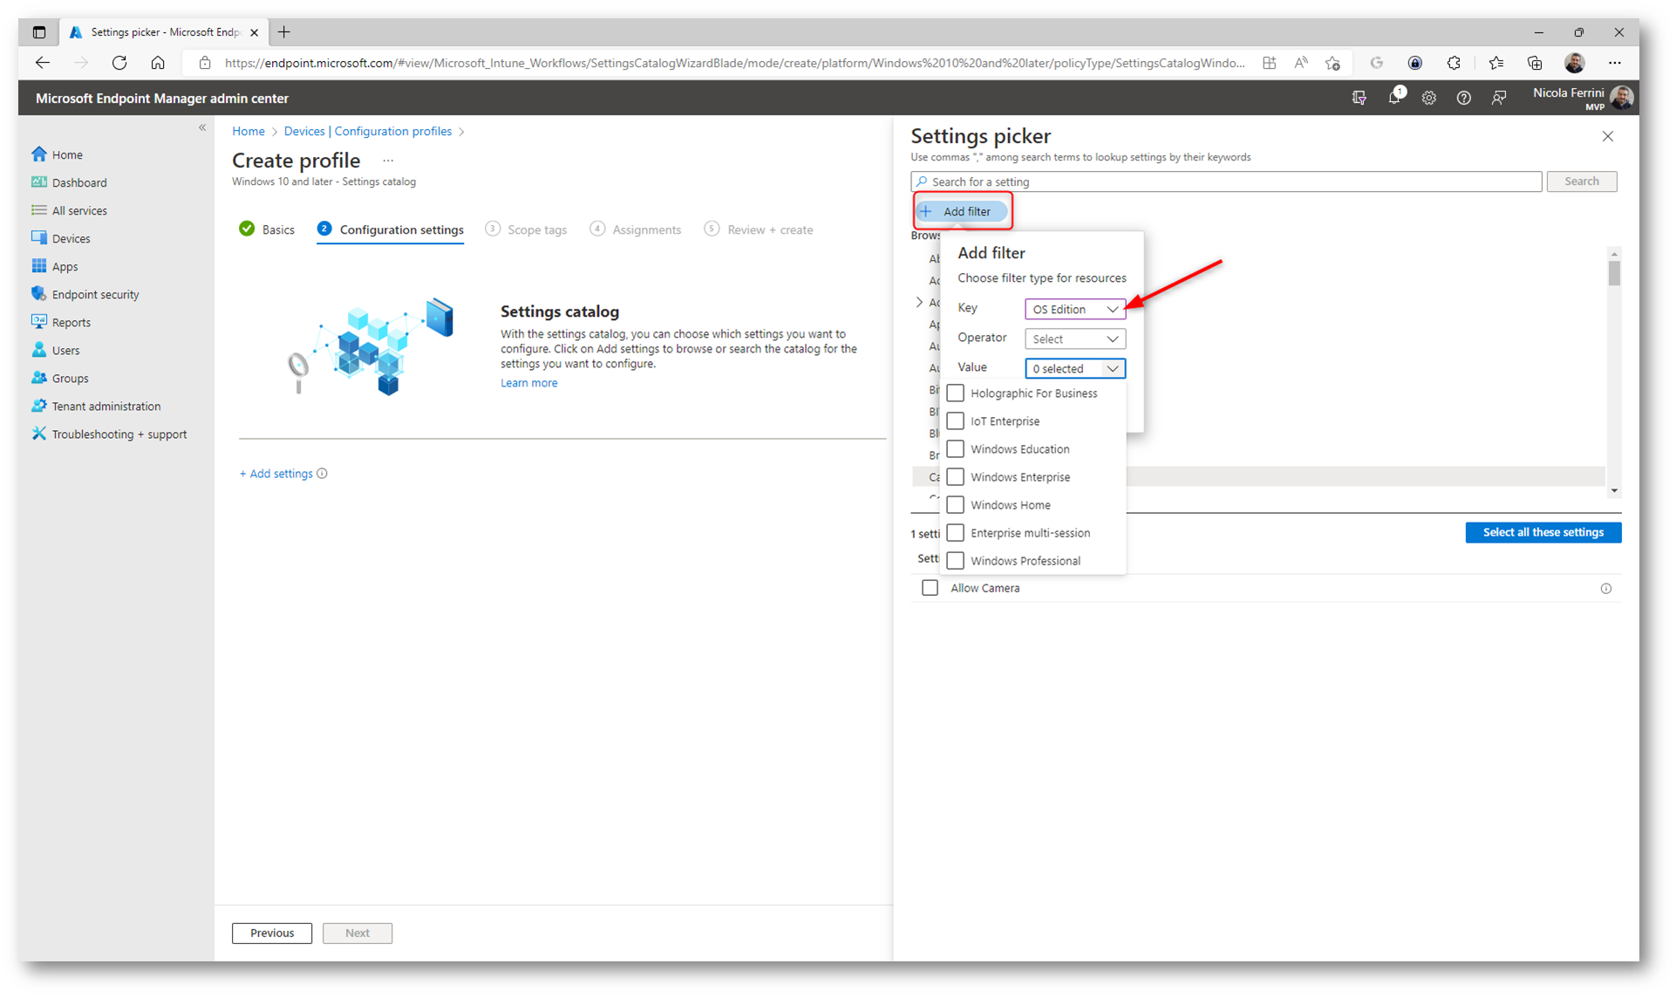This screenshot has width=1676, height=998.
Task: Select the Settings picker browser tab
Action: coord(164,32)
